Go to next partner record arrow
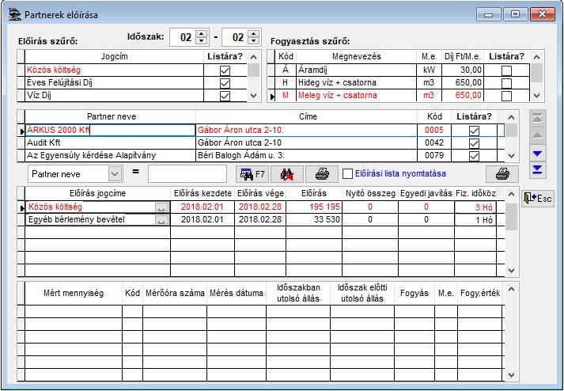 (538, 153)
